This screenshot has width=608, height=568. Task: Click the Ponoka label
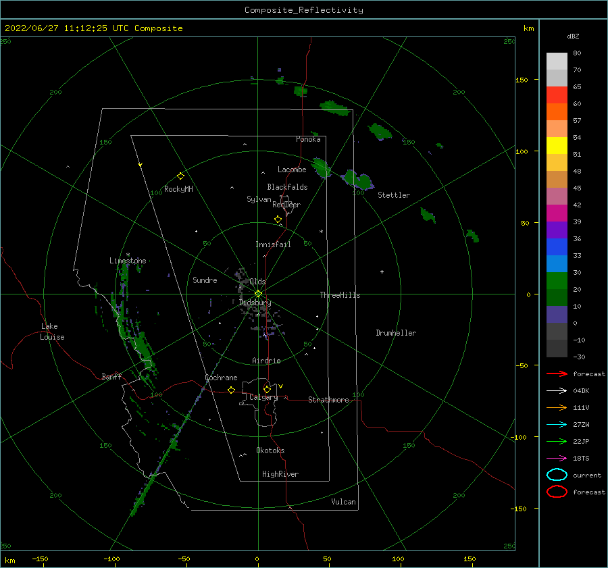click(x=308, y=139)
